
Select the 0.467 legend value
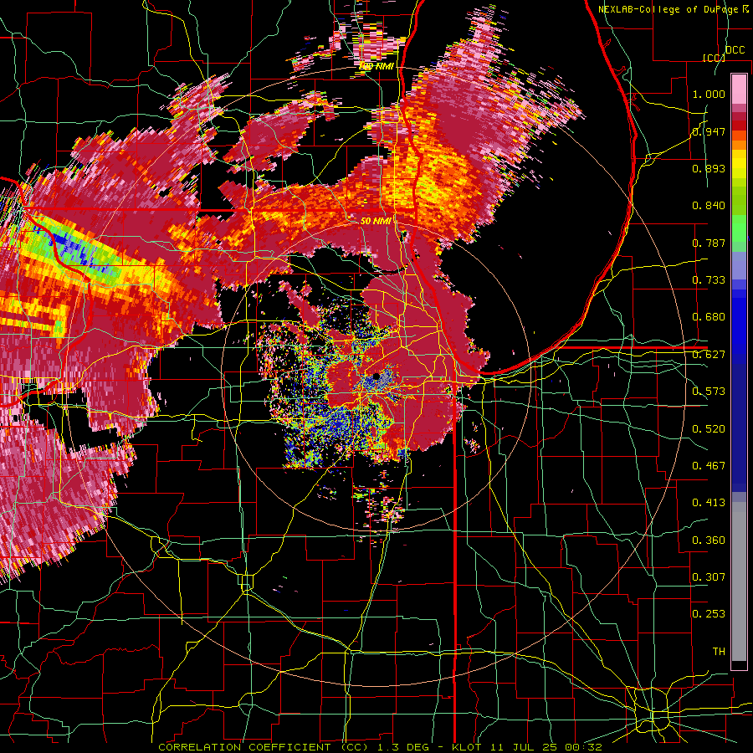tap(709, 466)
